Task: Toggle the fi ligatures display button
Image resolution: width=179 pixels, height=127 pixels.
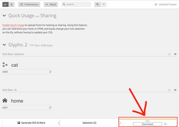Action: [12, 4]
